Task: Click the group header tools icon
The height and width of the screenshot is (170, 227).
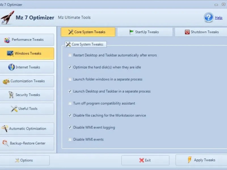Action: tap(68, 44)
